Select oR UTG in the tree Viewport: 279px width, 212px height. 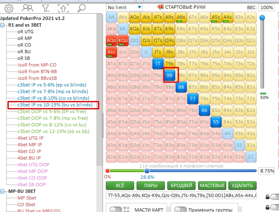25,32
